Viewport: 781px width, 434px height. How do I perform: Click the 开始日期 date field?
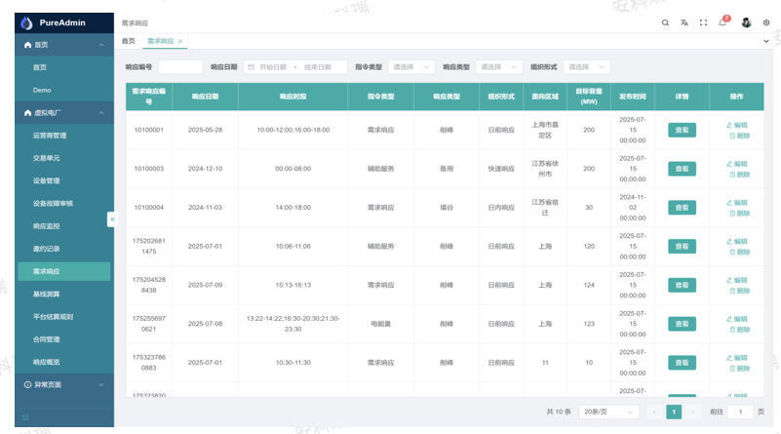point(272,67)
